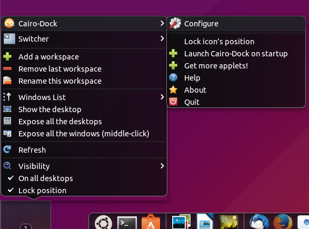Viewport: 309px width, 229px height.
Task: Click the yellow star About icon
Action: pyautogui.click(x=173, y=89)
